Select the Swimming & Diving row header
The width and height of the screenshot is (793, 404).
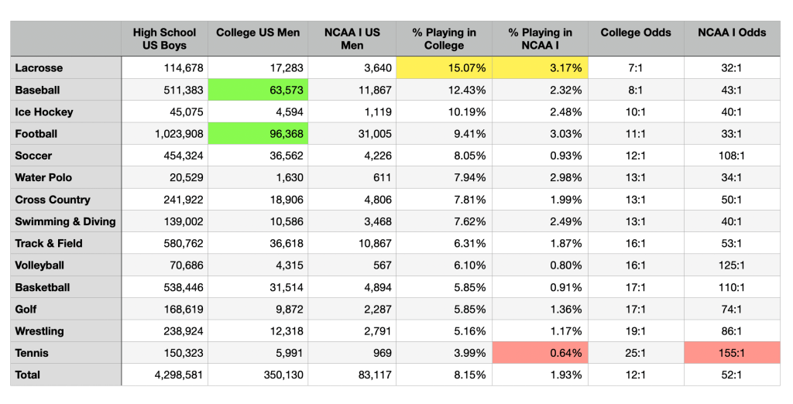66,221
